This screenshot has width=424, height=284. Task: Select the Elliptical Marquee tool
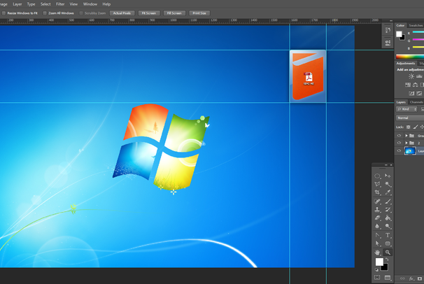[378, 176]
